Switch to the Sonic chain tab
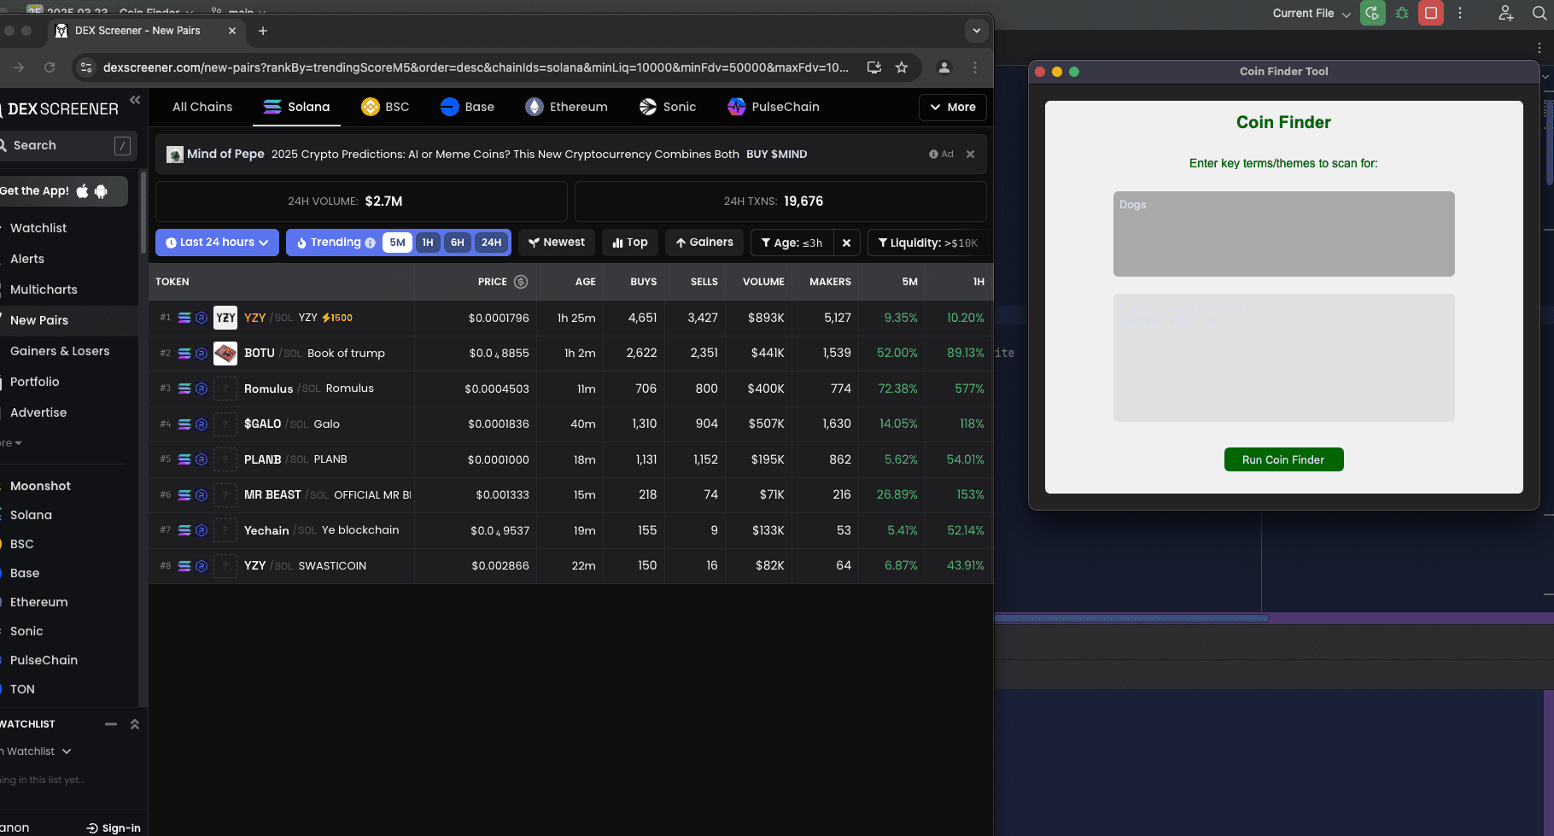Viewport: 1554px width, 836px height. 668,107
